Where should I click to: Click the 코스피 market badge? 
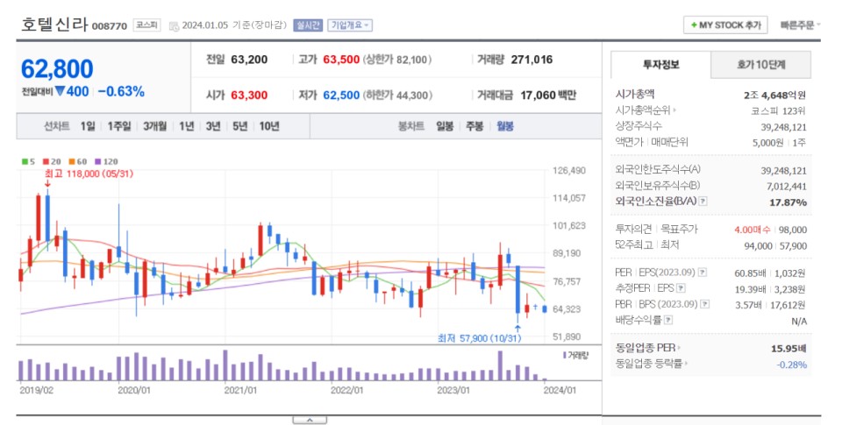point(146,25)
